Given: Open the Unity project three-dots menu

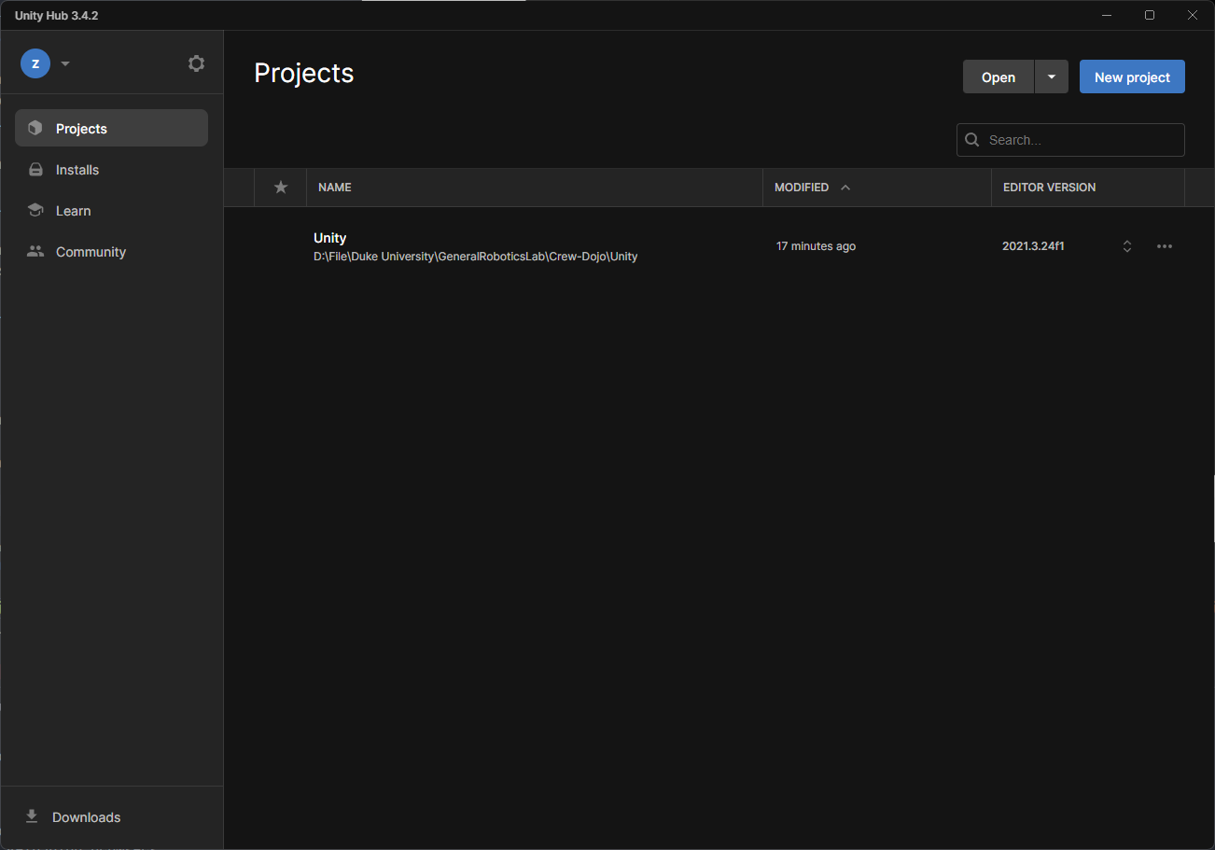Looking at the screenshot, I should (x=1165, y=246).
